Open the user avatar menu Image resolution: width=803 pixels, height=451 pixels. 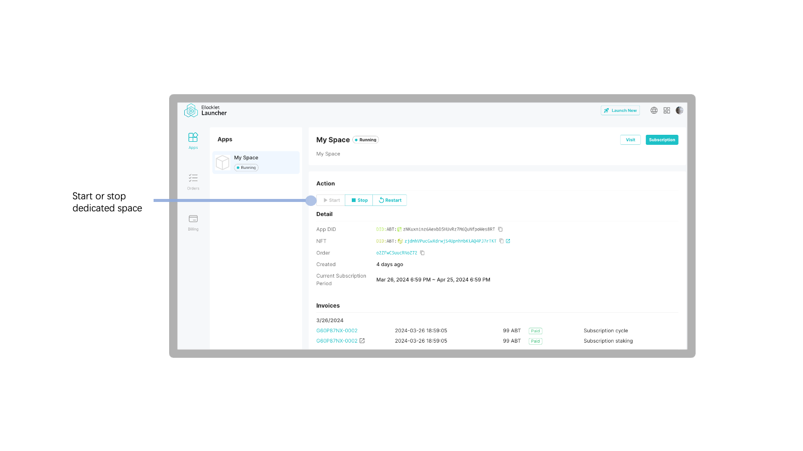tap(680, 110)
